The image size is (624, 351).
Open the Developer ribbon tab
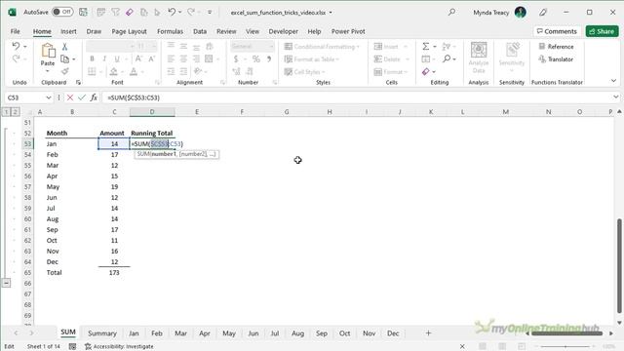point(284,31)
